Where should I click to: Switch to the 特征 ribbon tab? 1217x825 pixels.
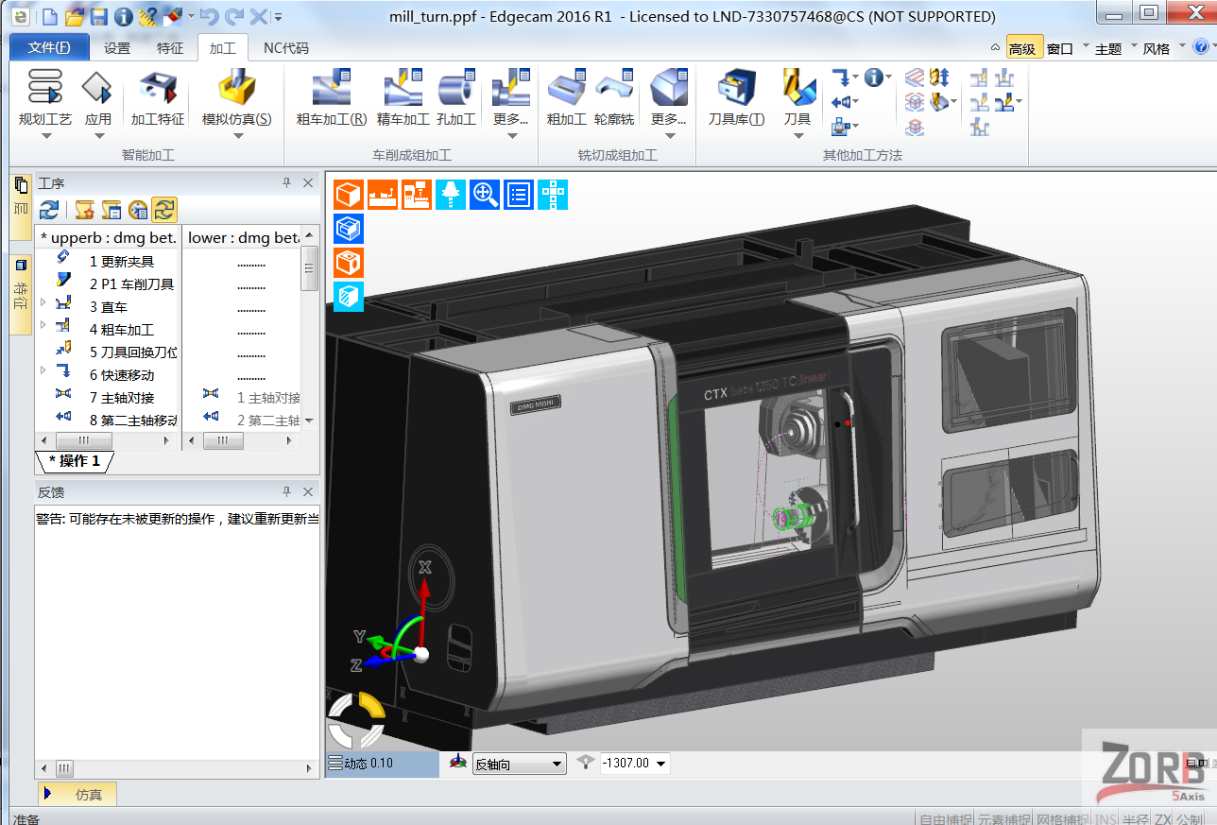point(170,48)
